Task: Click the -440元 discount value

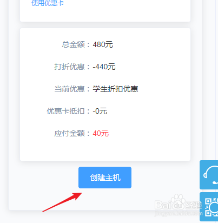Action: pyautogui.click(x=104, y=67)
